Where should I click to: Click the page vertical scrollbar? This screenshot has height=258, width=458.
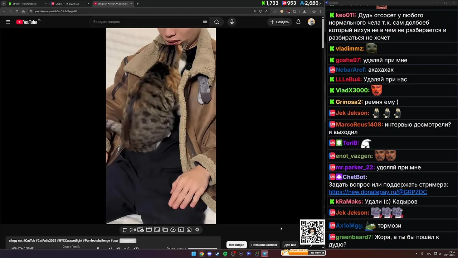click(x=322, y=34)
